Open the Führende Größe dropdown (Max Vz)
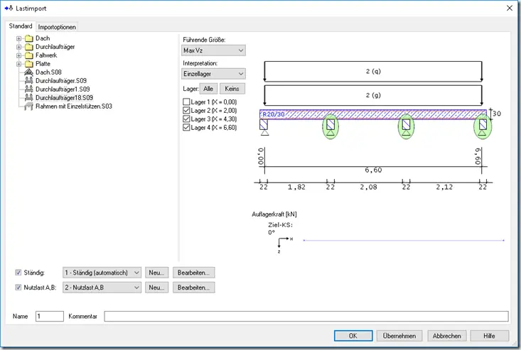 point(213,50)
